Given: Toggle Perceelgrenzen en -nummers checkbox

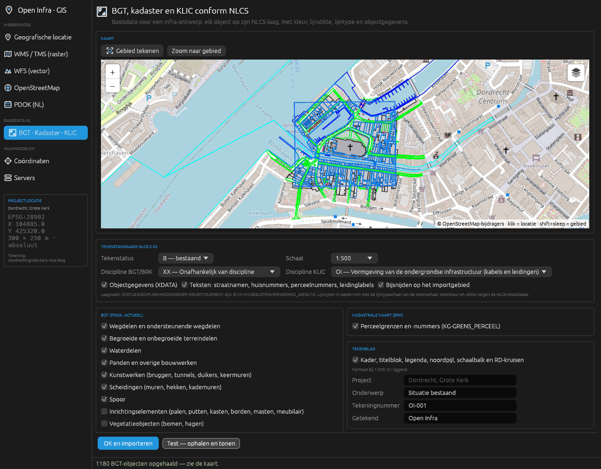Looking at the screenshot, I should [355, 326].
